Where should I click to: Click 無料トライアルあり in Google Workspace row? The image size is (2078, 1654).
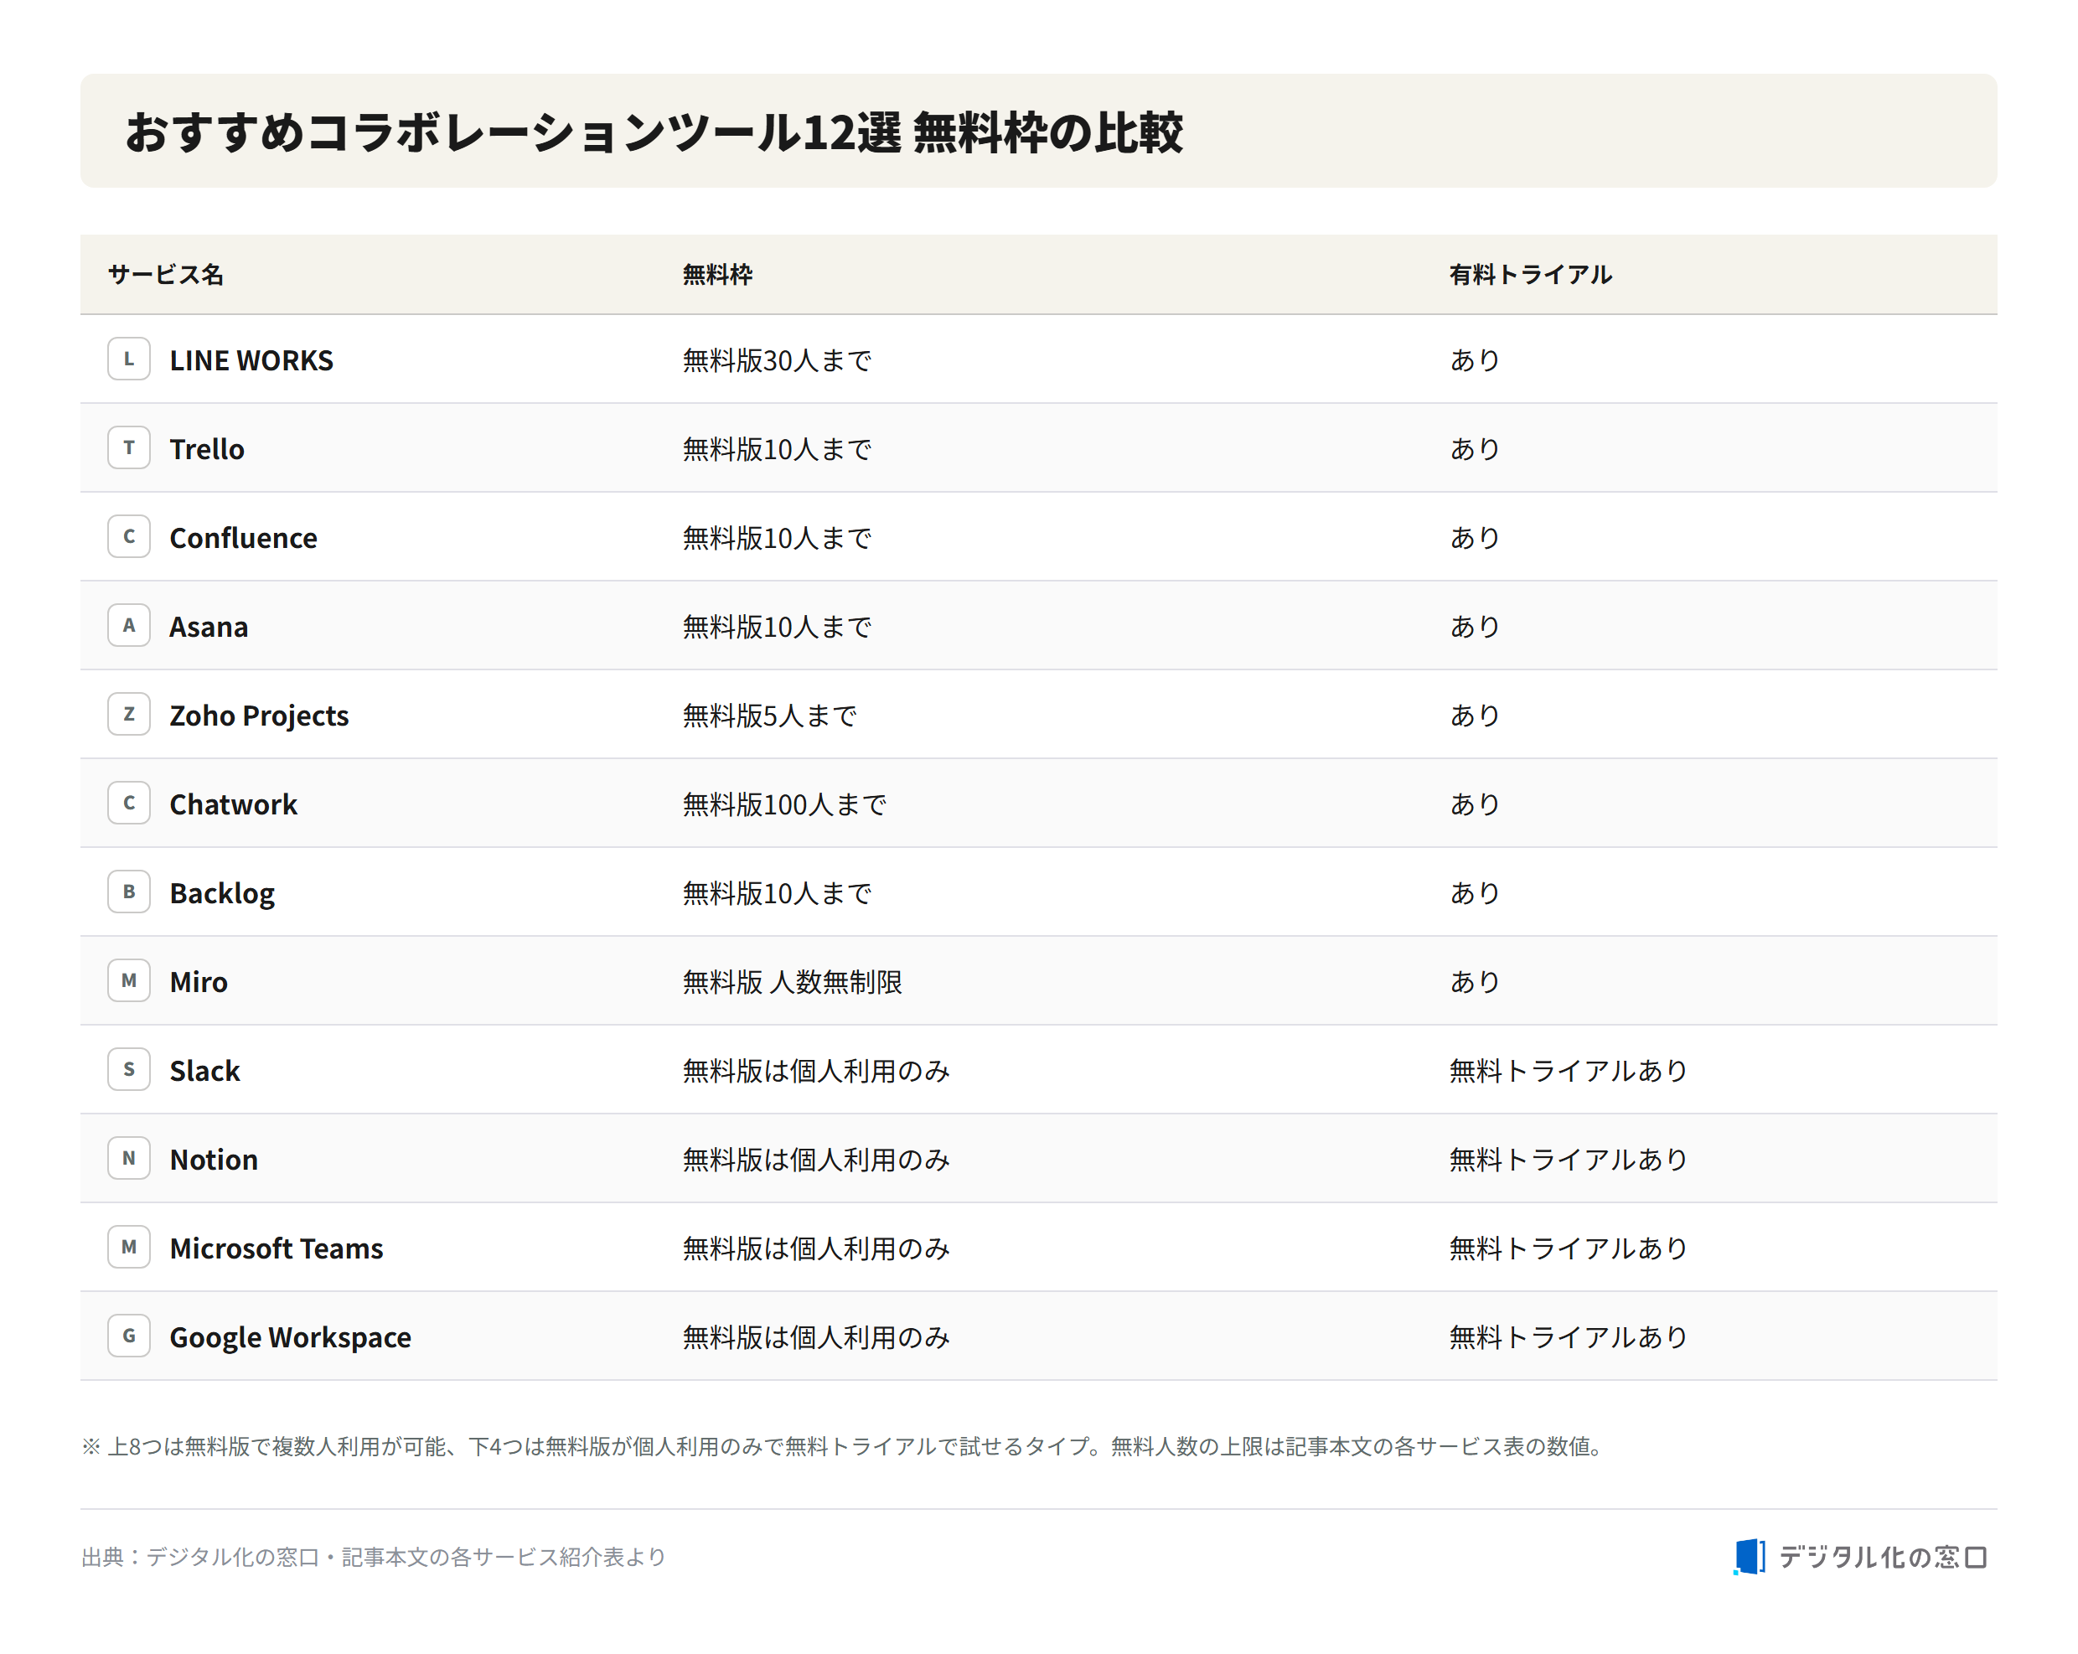tap(1569, 1336)
